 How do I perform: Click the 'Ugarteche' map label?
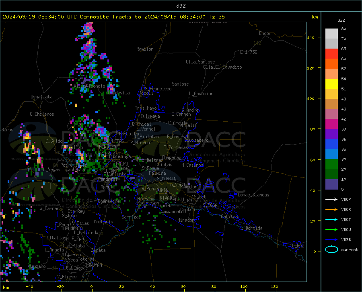pyautogui.click(x=109, y=201)
